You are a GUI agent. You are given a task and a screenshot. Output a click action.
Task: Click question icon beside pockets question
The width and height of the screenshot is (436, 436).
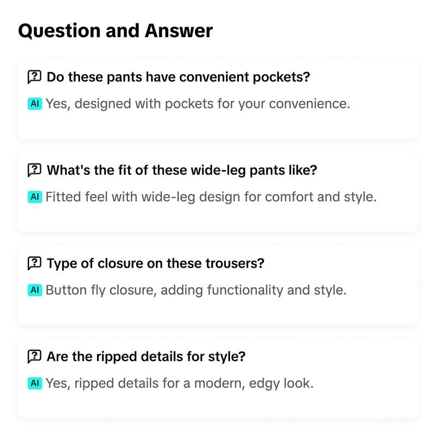click(x=34, y=77)
